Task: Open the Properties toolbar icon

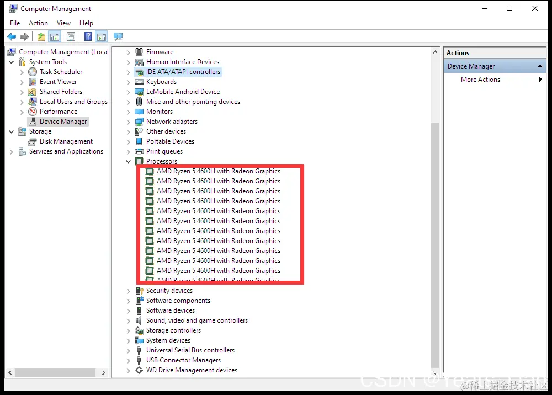Action: 71,36
